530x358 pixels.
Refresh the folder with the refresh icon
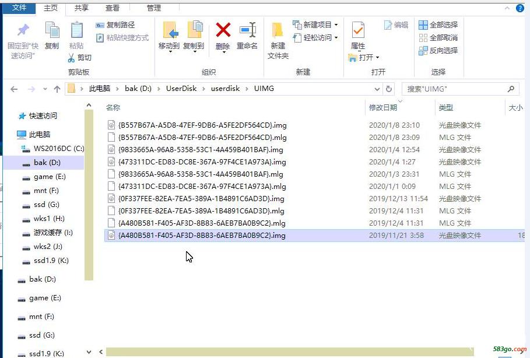[x=389, y=89]
